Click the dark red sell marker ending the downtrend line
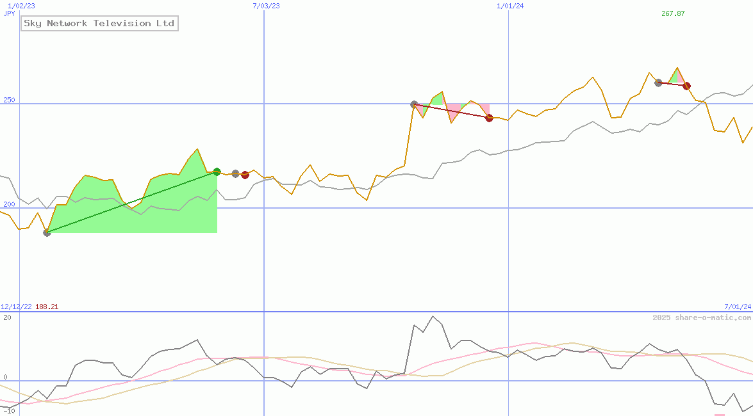The width and height of the screenshot is (753, 416). 490,117
